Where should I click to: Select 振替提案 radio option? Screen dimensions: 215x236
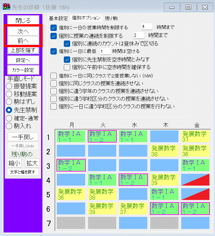pos(21,86)
